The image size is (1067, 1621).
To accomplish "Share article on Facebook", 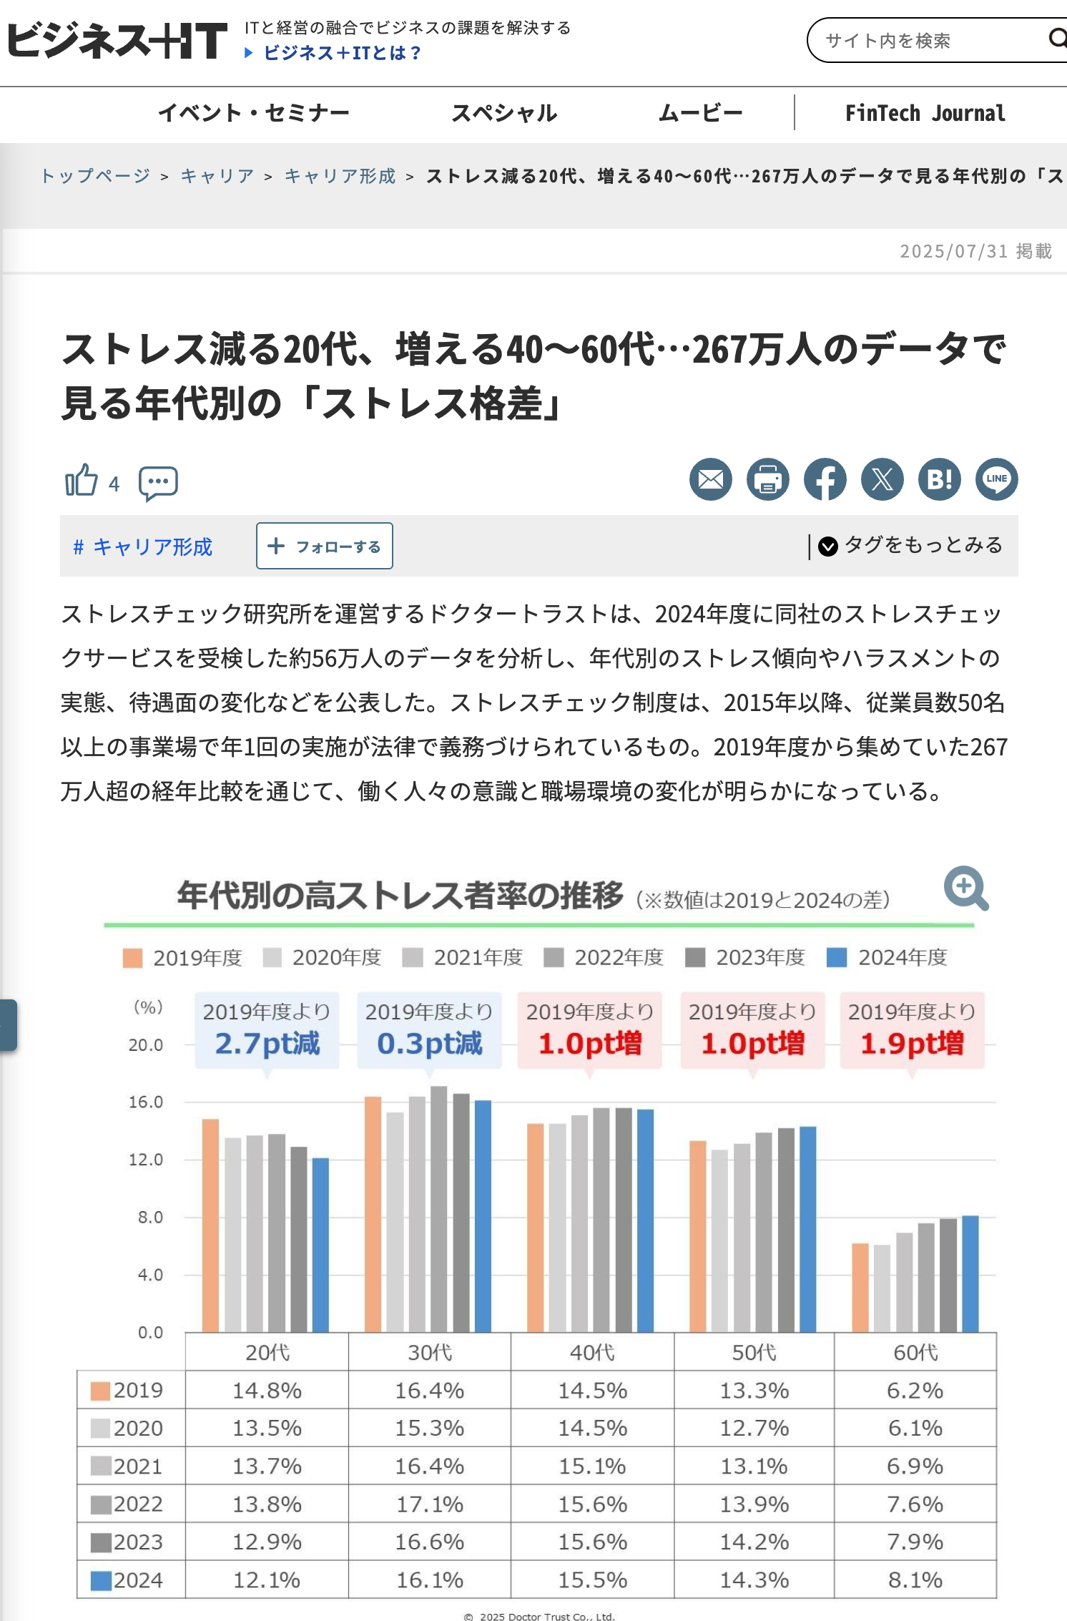I will tap(825, 479).
